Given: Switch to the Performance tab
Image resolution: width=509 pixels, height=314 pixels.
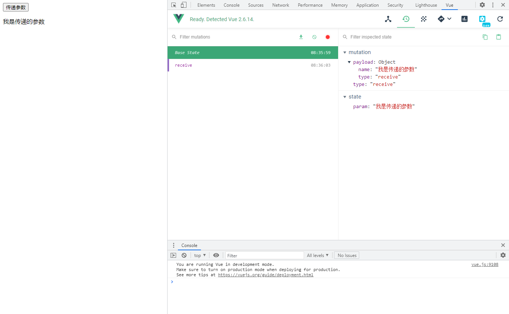Looking at the screenshot, I should point(310,5).
